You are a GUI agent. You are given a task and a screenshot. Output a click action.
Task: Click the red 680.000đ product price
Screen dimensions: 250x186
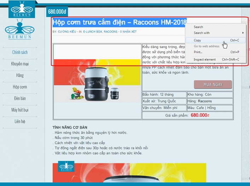click(x=200, y=115)
